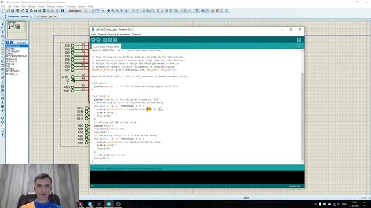Click the Proteus overview thumbnail preview
Image resolution: width=371 pixels, height=208 pixels.
click(x=17, y=29)
